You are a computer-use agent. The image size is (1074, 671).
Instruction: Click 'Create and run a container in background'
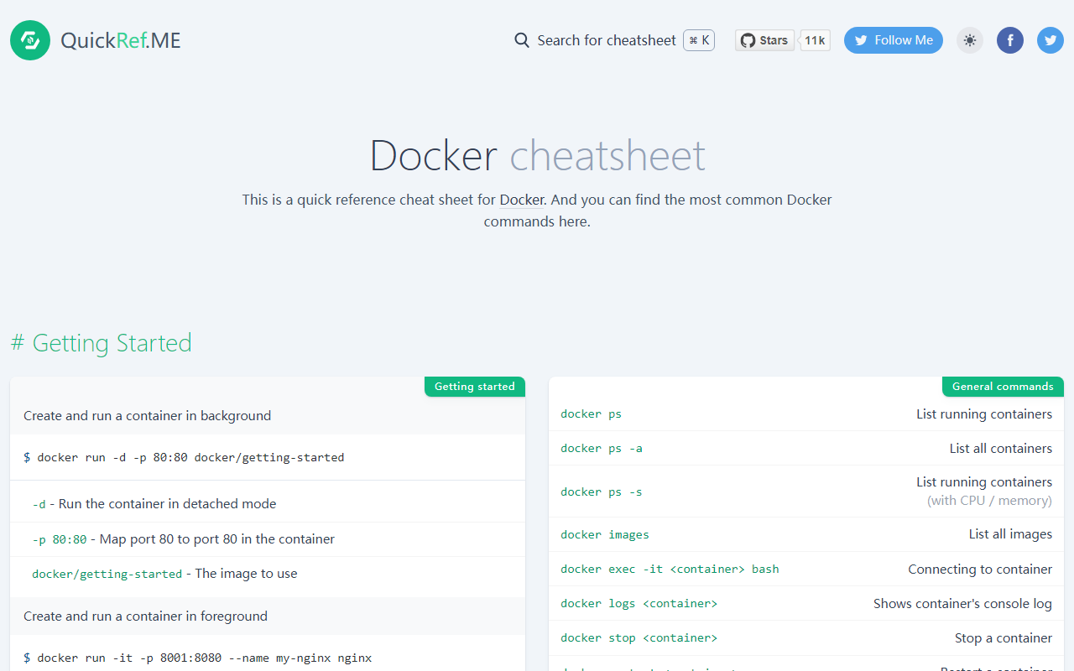[148, 416]
